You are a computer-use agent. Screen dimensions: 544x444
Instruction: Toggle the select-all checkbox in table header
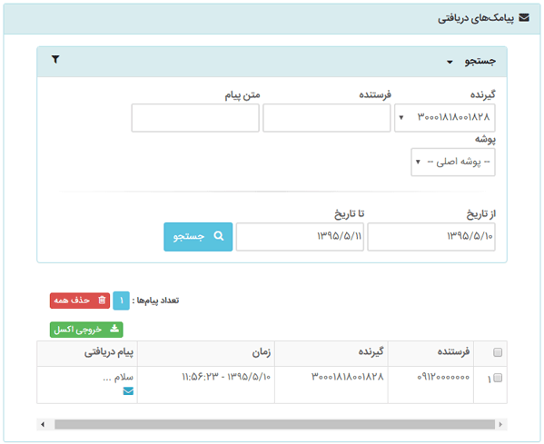point(498,352)
